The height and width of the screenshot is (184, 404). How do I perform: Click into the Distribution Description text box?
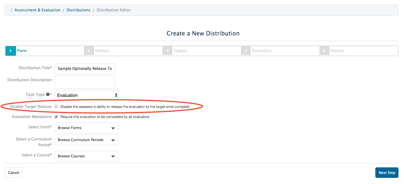(x=85, y=82)
